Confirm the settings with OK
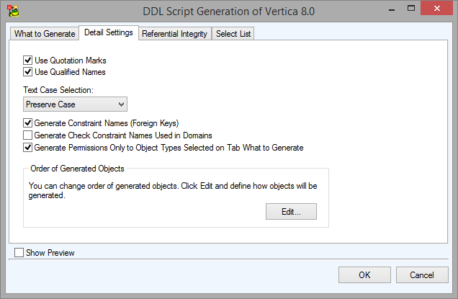458x299 pixels. (364, 275)
